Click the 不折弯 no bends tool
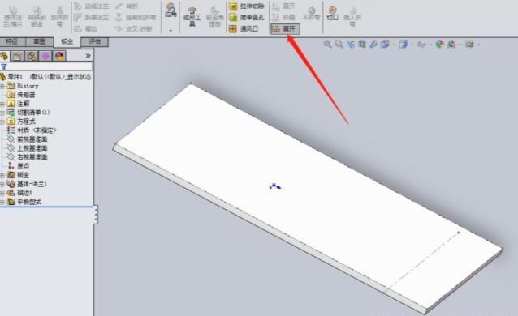The width and height of the screenshot is (518, 316). 311,14
